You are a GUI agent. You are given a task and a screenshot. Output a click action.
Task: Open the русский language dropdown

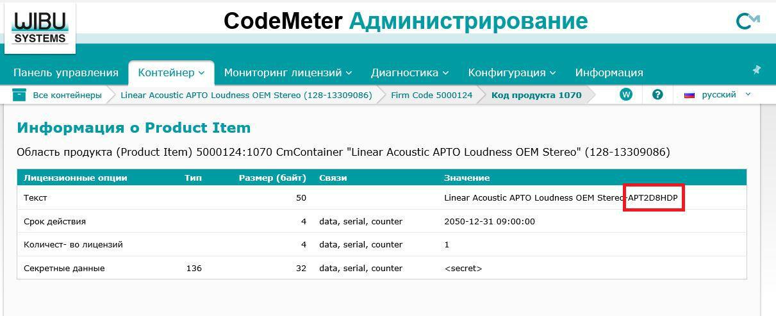tap(718, 95)
